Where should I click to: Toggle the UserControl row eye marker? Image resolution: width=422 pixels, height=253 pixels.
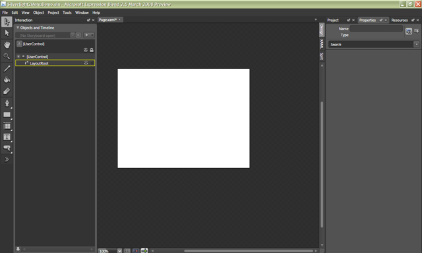(24, 57)
